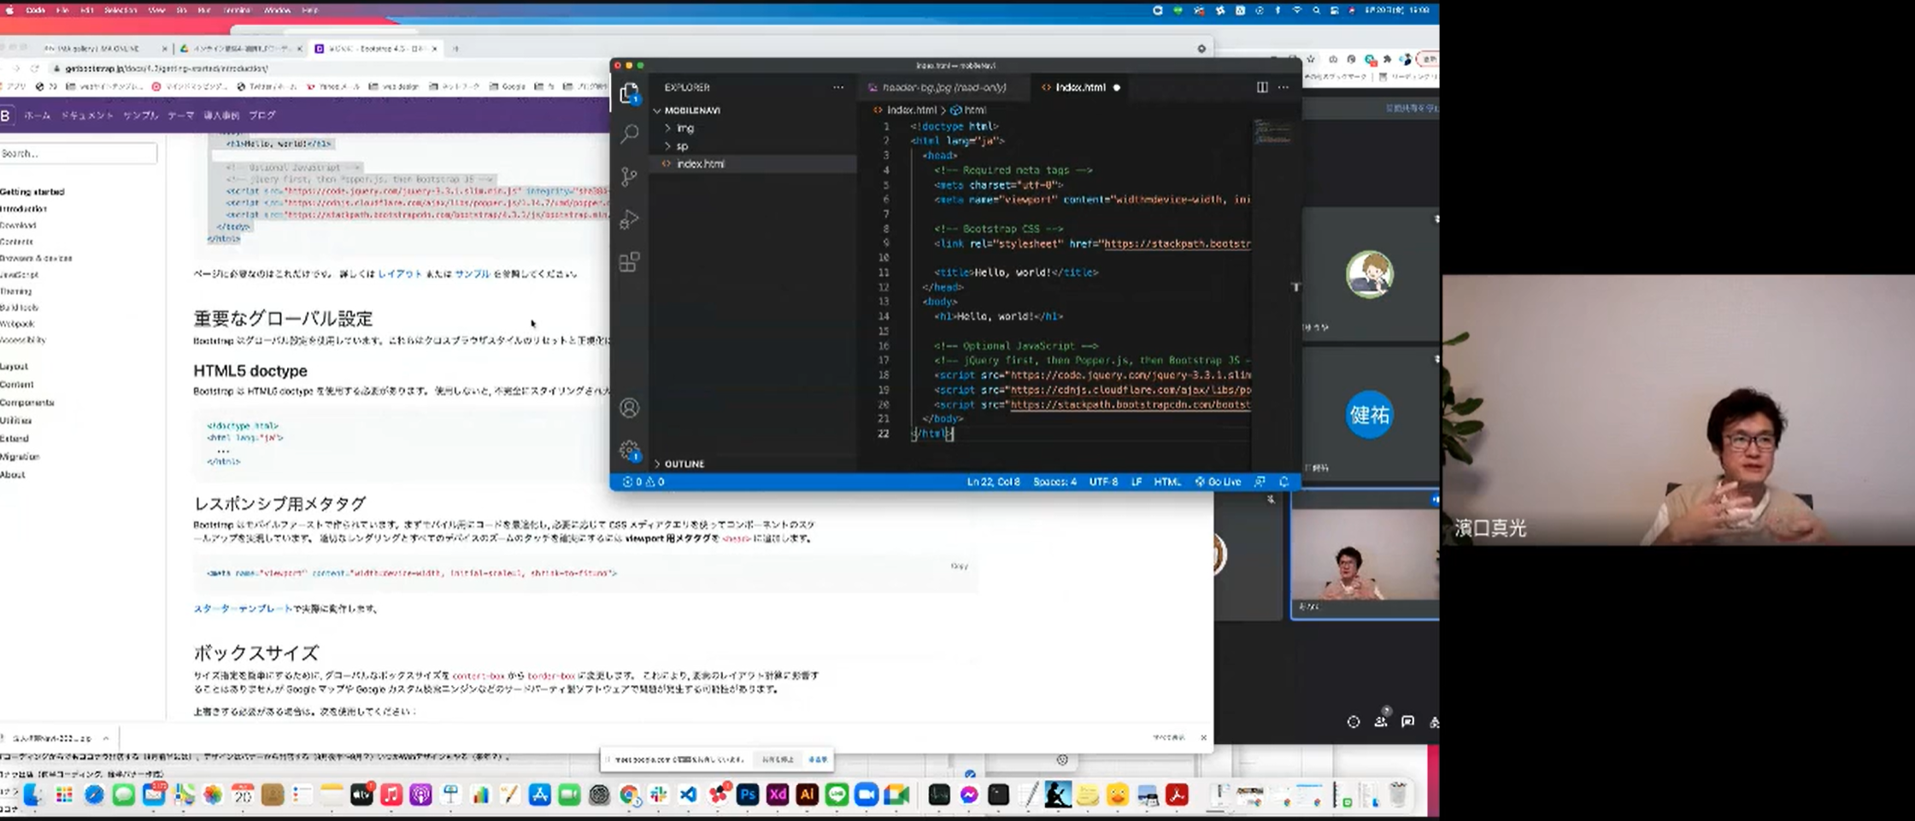Open ドキュメント in the Bootstrap navbar

click(86, 115)
